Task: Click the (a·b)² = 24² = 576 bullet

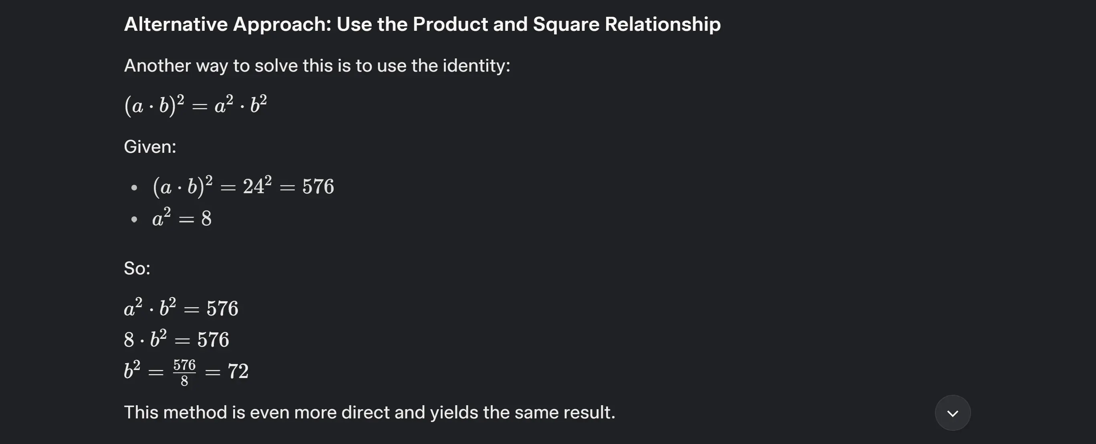Action: click(244, 186)
